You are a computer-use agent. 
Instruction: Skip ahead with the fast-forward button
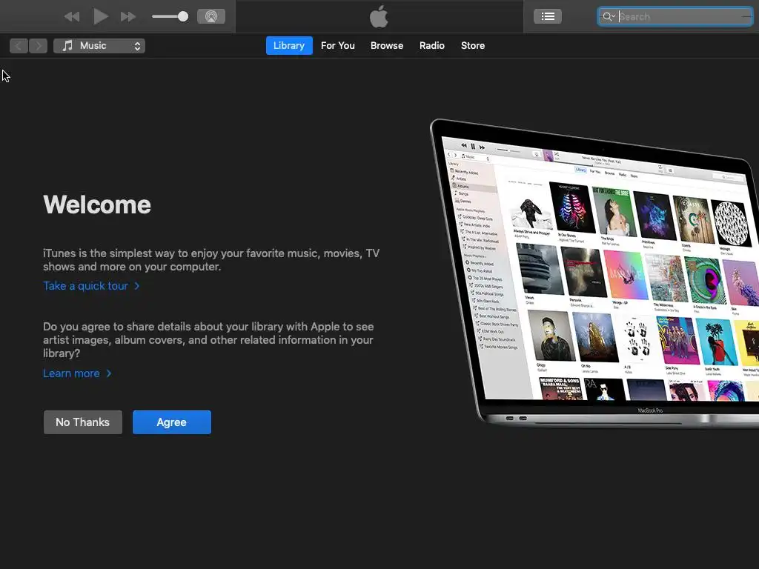coord(127,17)
